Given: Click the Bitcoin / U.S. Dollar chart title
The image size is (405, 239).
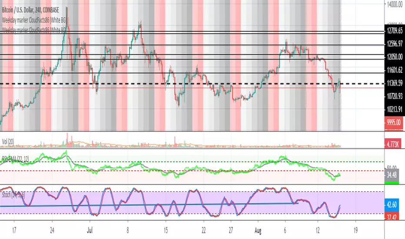Looking at the screenshot, I should coord(30,10).
